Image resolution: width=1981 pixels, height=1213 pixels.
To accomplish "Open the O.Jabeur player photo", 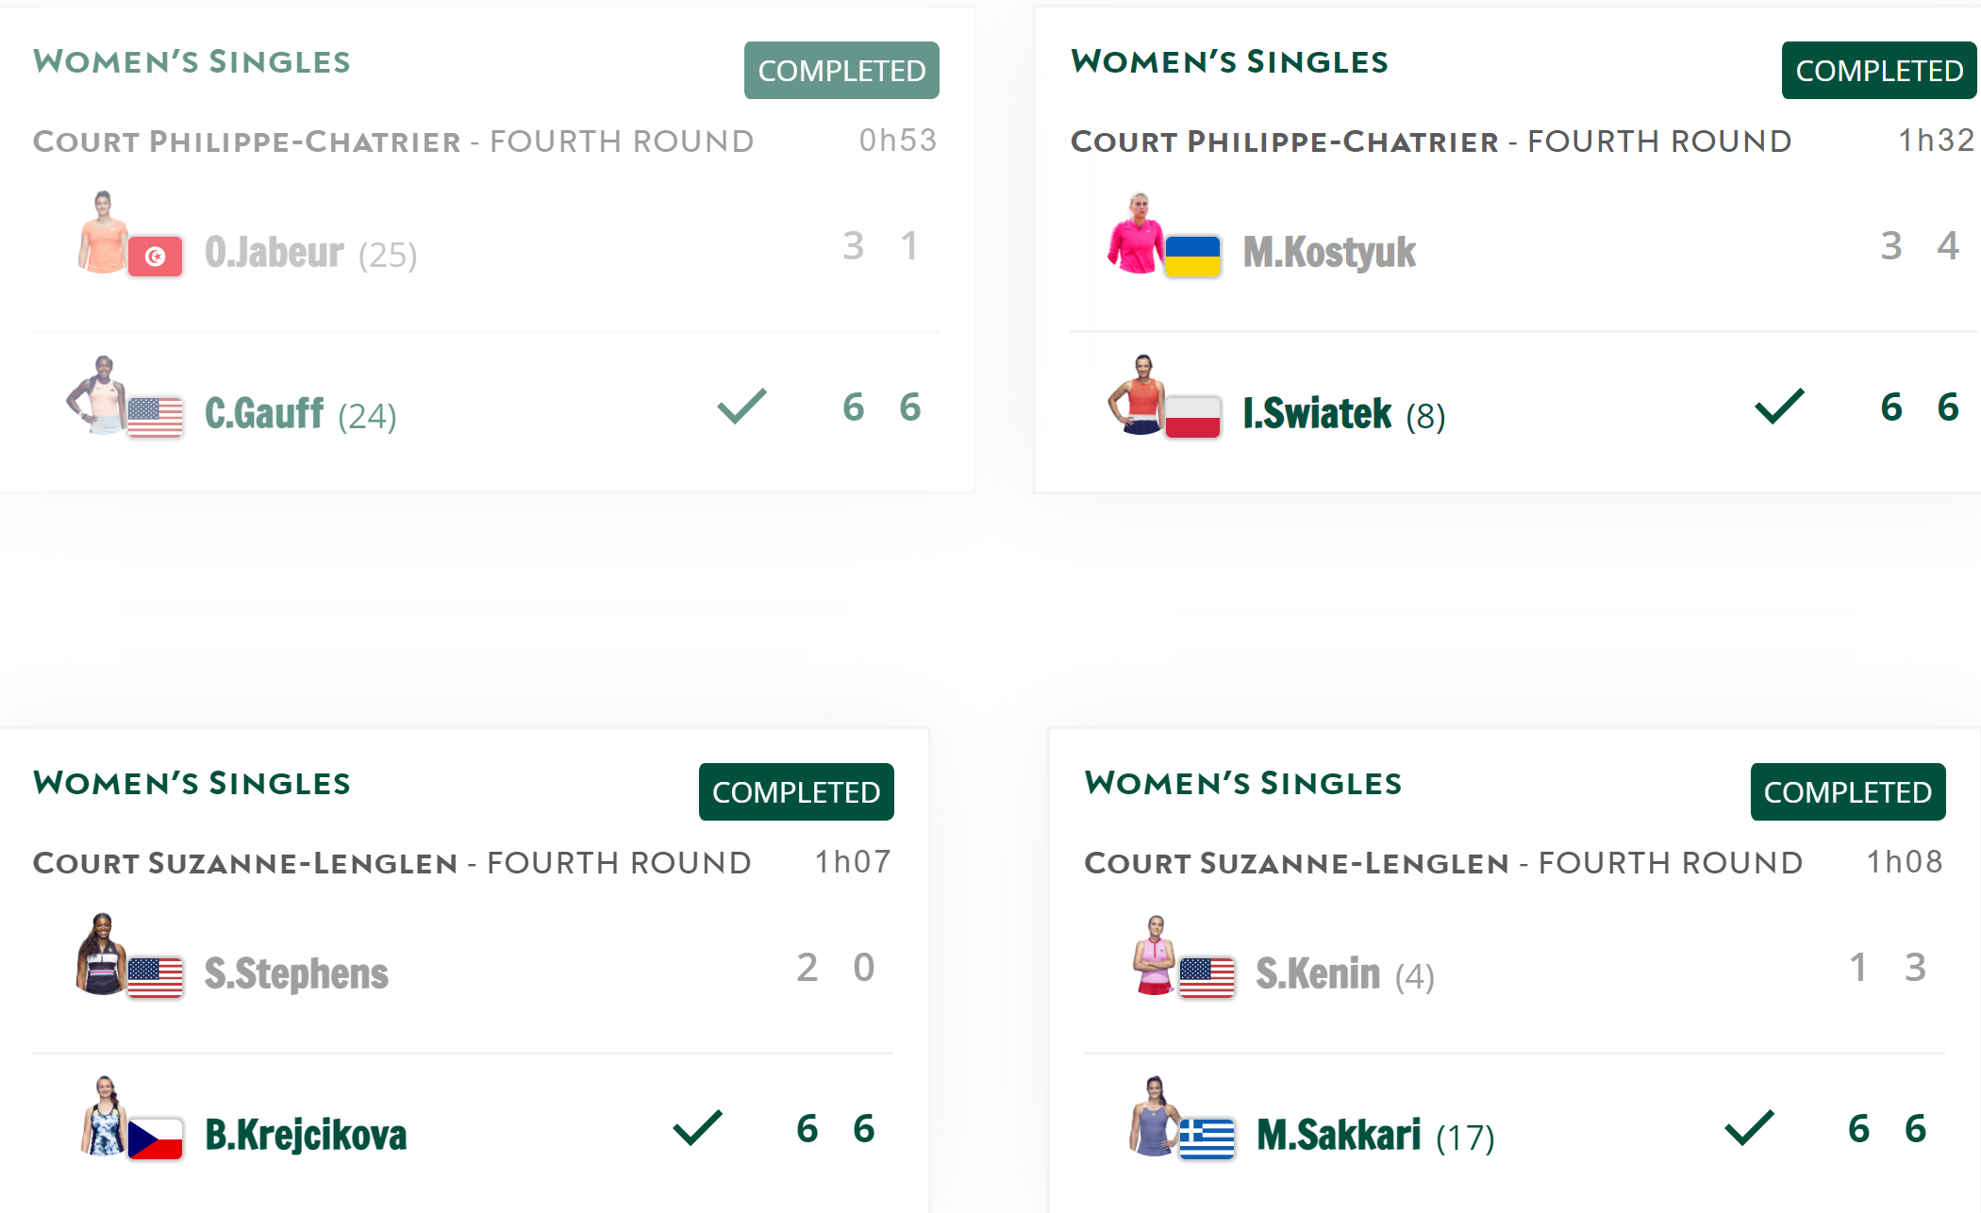I will tap(103, 233).
